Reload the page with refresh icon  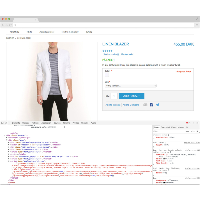11,25
